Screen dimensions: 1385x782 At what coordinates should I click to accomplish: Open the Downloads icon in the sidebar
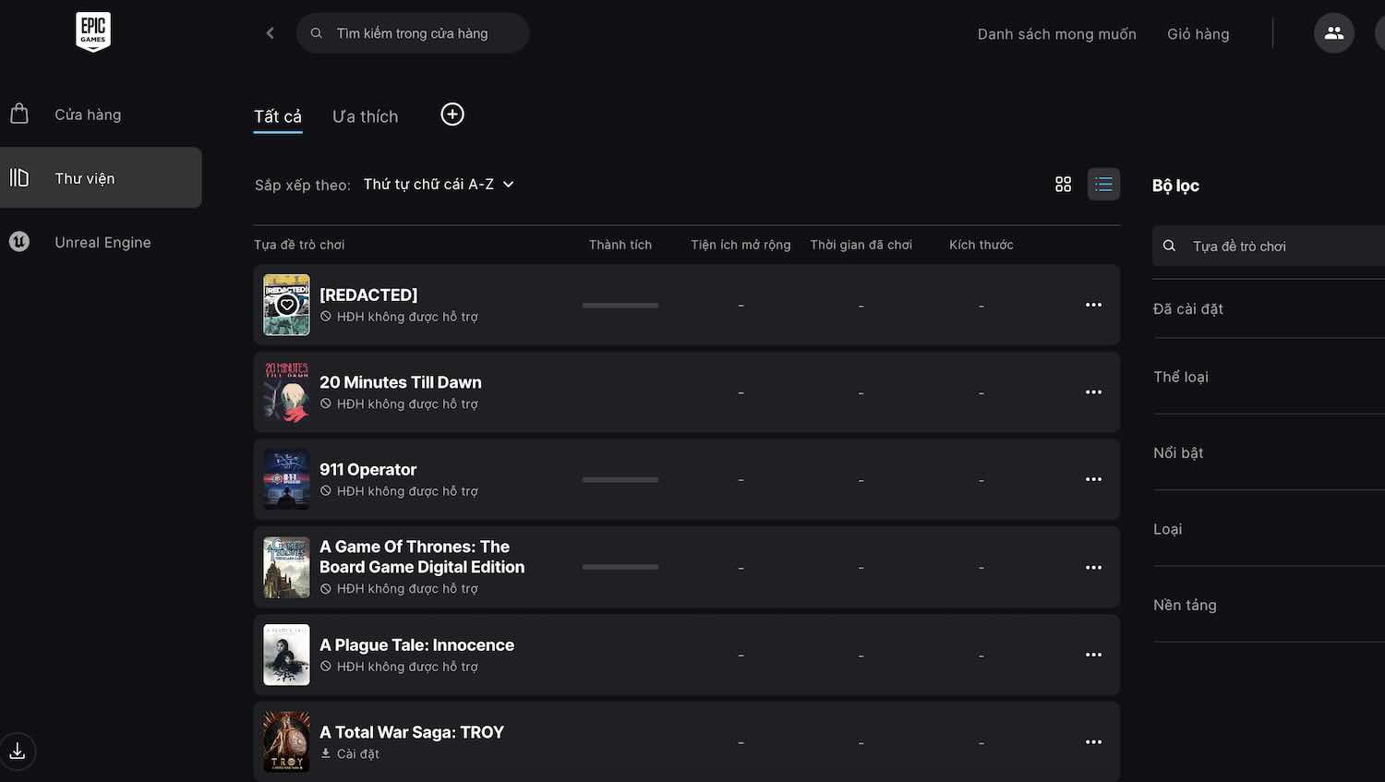18,751
